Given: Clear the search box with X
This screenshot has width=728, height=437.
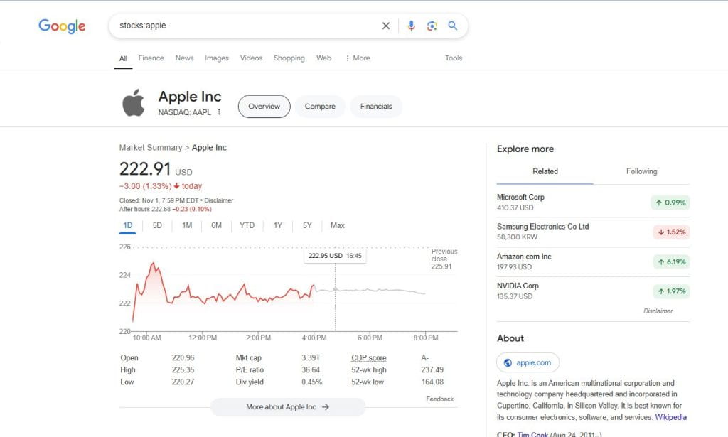Looking at the screenshot, I should [386, 26].
